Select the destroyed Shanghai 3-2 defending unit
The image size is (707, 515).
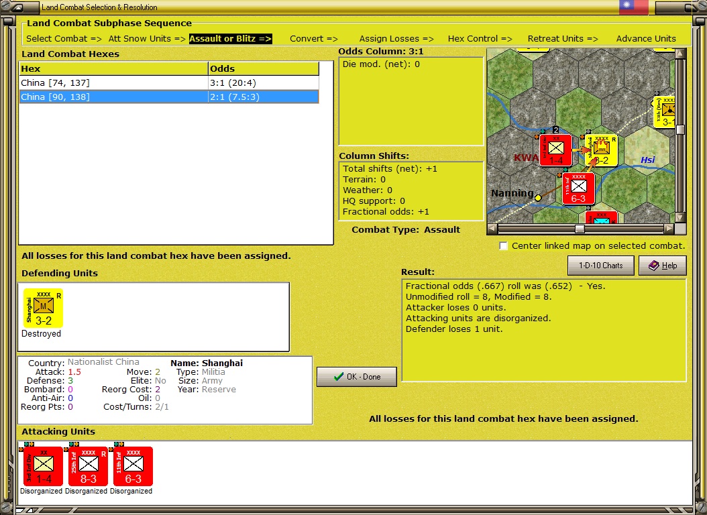tap(44, 308)
